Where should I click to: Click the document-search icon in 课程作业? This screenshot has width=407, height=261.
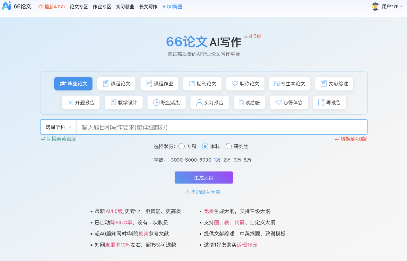coord(149,84)
